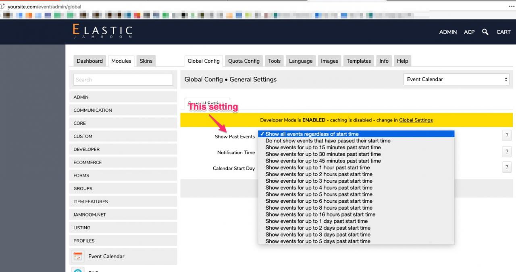Expand the ECOMMERCE module category
This screenshot has height=272, width=516.
pyautogui.click(x=123, y=163)
